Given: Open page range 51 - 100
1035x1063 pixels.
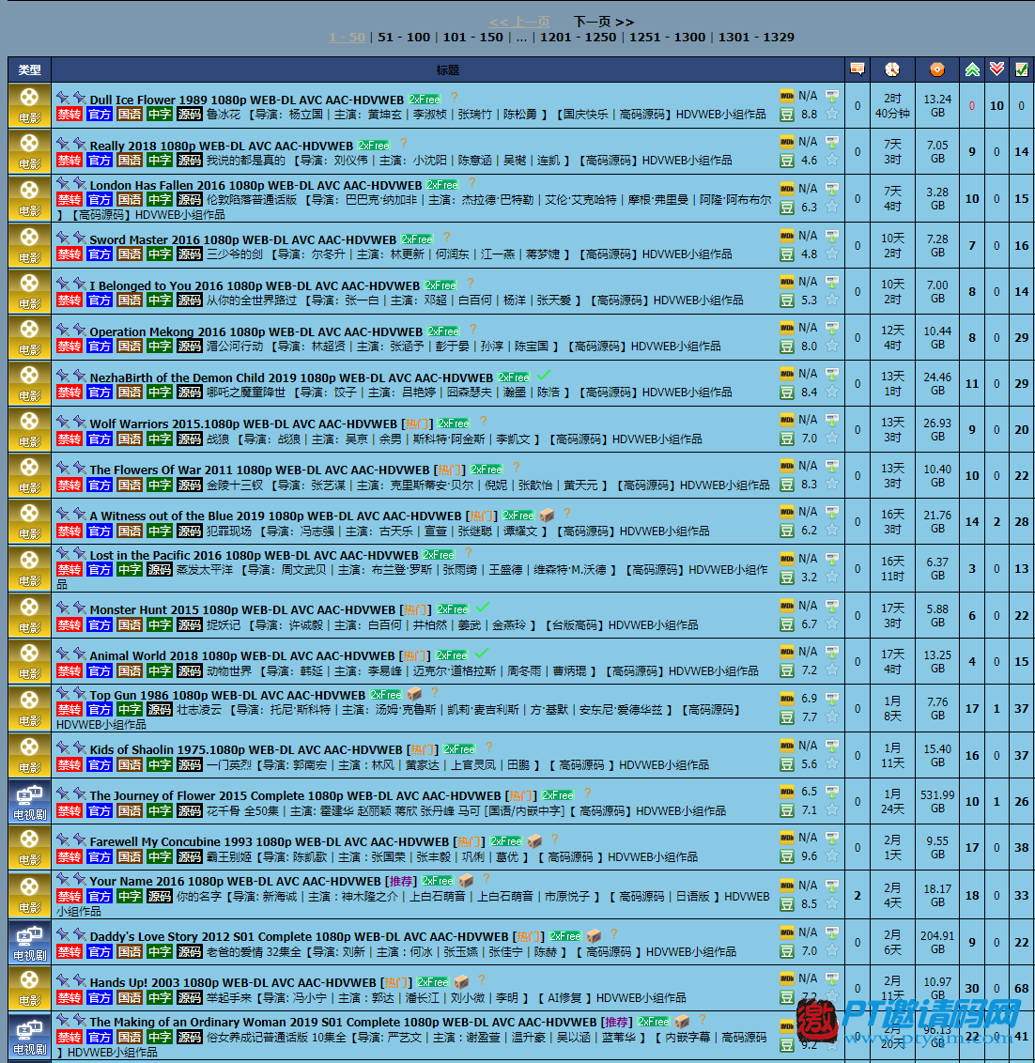Looking at the screenshot, I should point(404,38).
